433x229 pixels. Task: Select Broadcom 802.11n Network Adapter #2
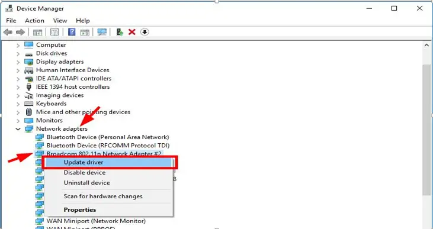pyautogui.click(x=104, y=153)
